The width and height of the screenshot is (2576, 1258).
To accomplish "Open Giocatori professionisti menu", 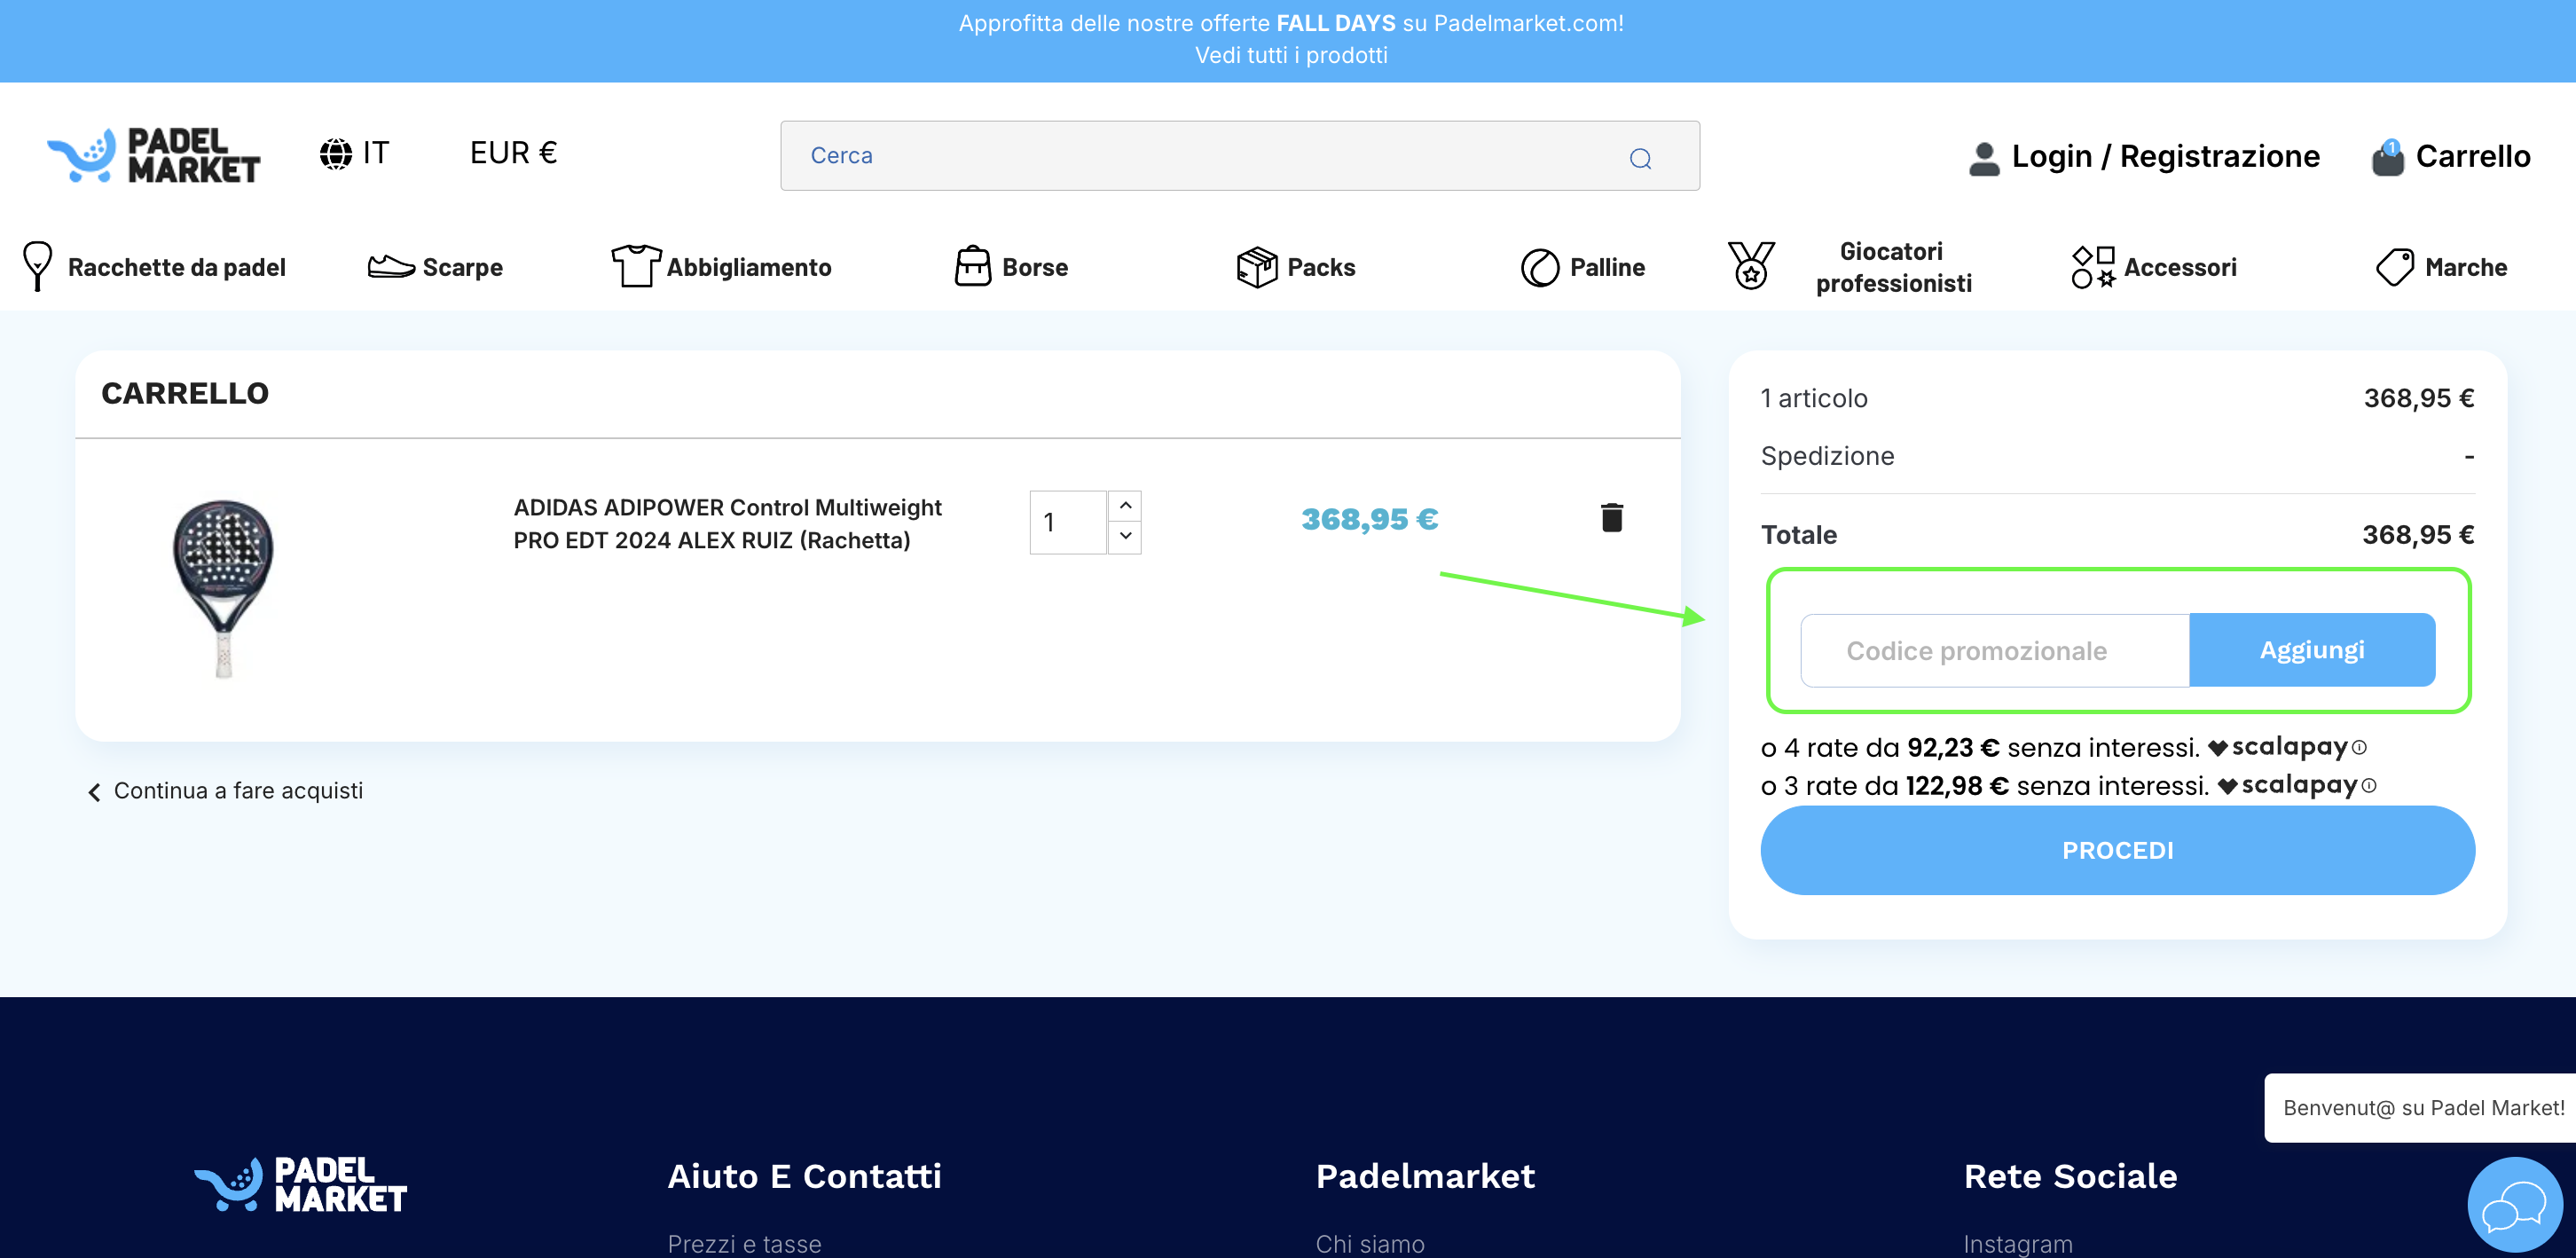I will 1893,267.
